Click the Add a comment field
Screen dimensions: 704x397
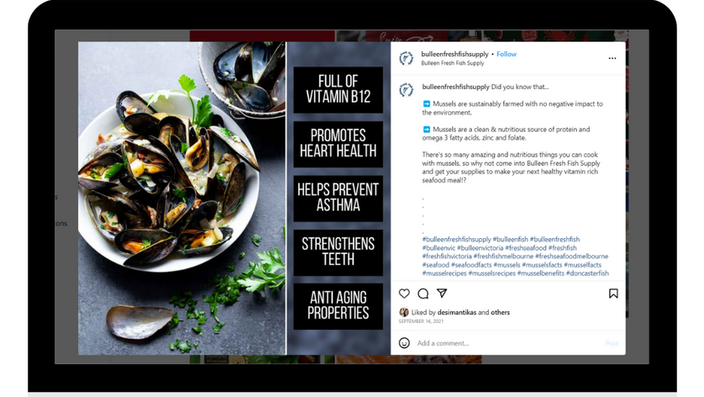click(x=507, y=343)
